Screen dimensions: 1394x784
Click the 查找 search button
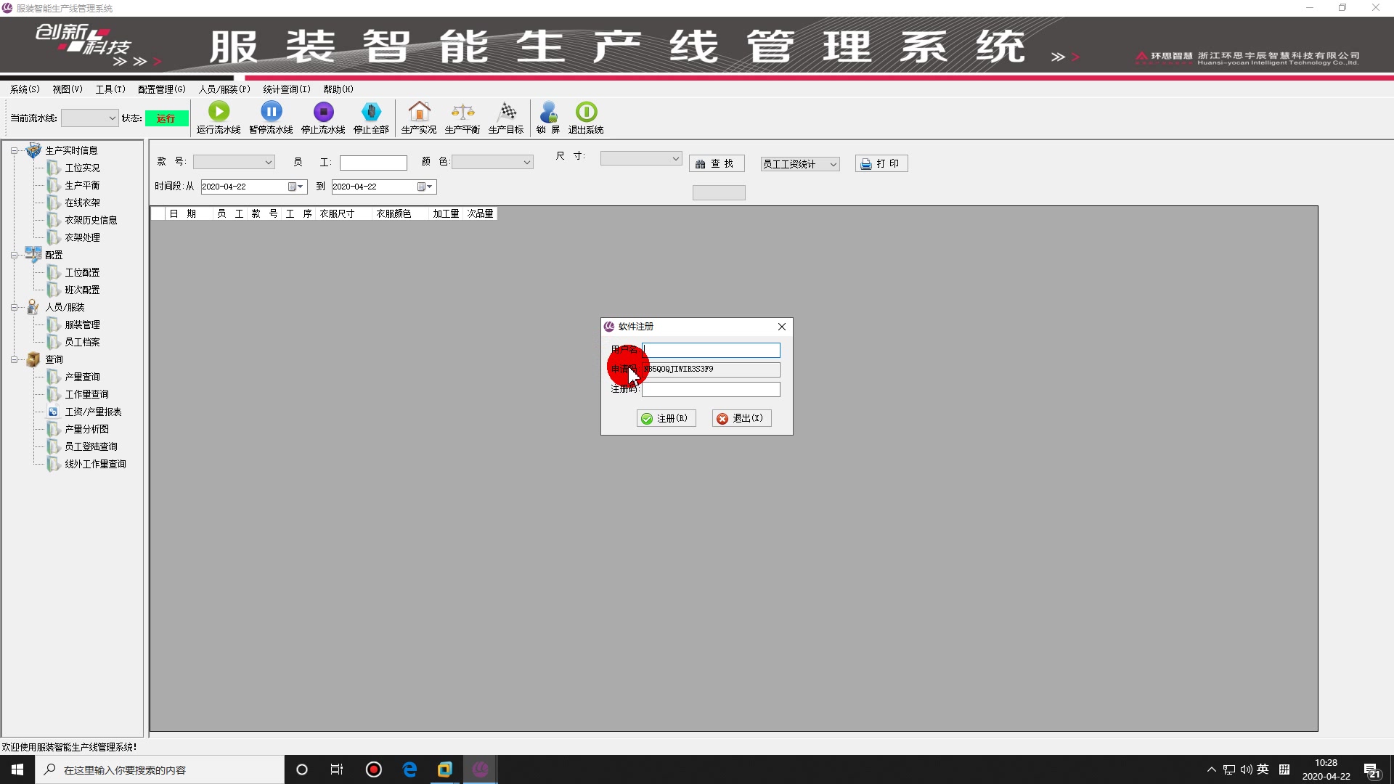point(716,164)
